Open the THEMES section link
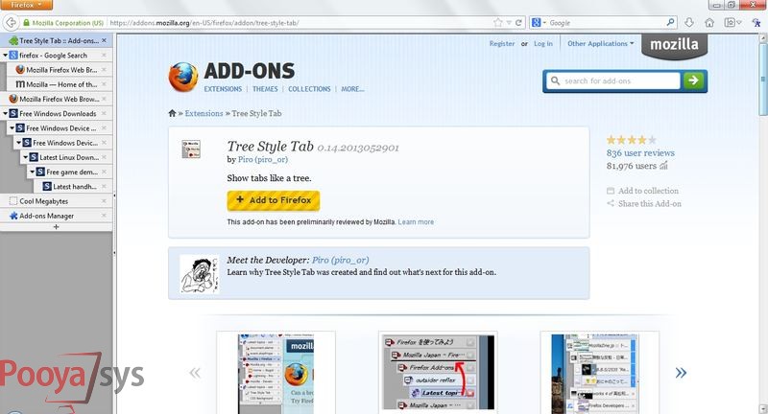 point(265,89)
